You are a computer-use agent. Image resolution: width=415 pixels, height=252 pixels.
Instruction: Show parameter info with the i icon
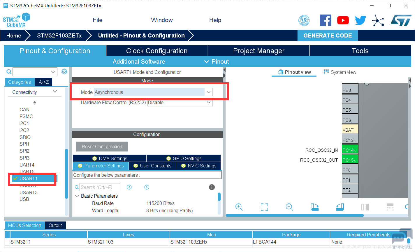tap(212, 187)
